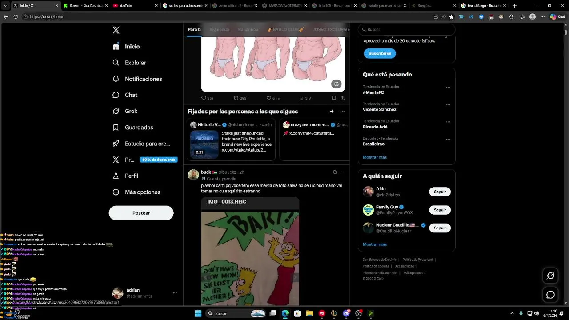Open Bart Simpson image in post

[250, 259]
